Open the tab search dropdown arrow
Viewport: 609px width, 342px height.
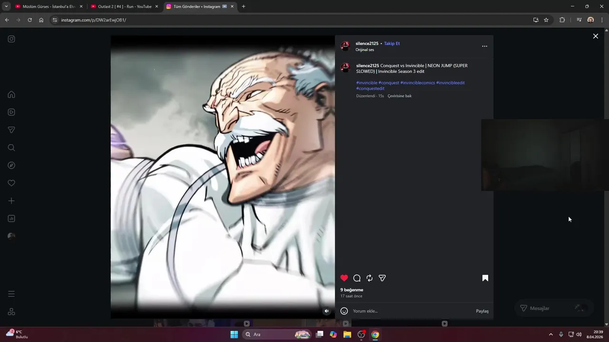6,7
